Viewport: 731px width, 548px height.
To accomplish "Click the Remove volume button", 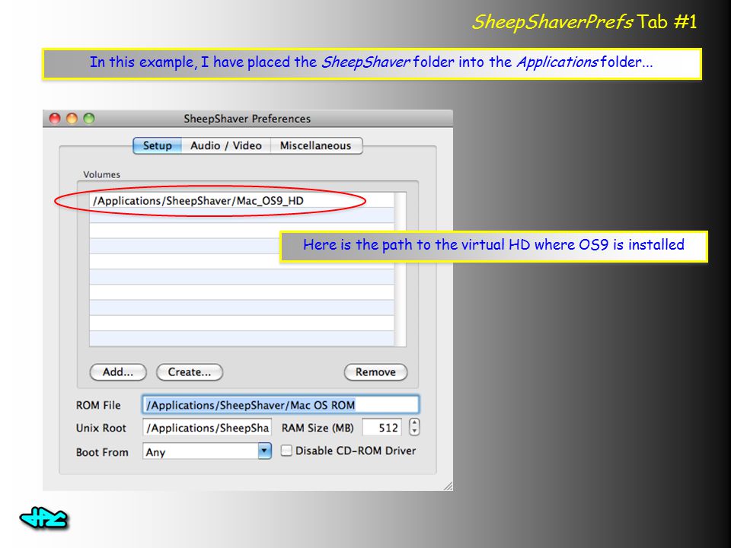I will pos(375,372).
